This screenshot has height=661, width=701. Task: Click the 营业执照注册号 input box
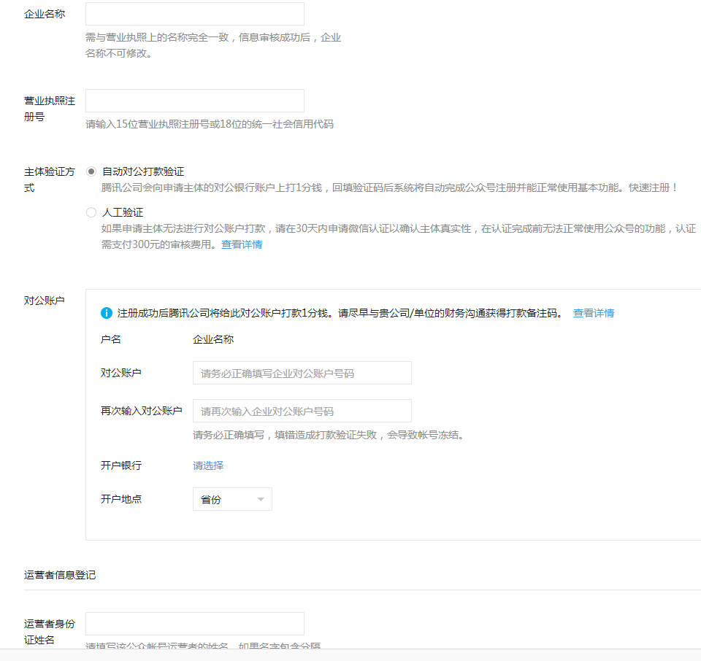[194, 101]
